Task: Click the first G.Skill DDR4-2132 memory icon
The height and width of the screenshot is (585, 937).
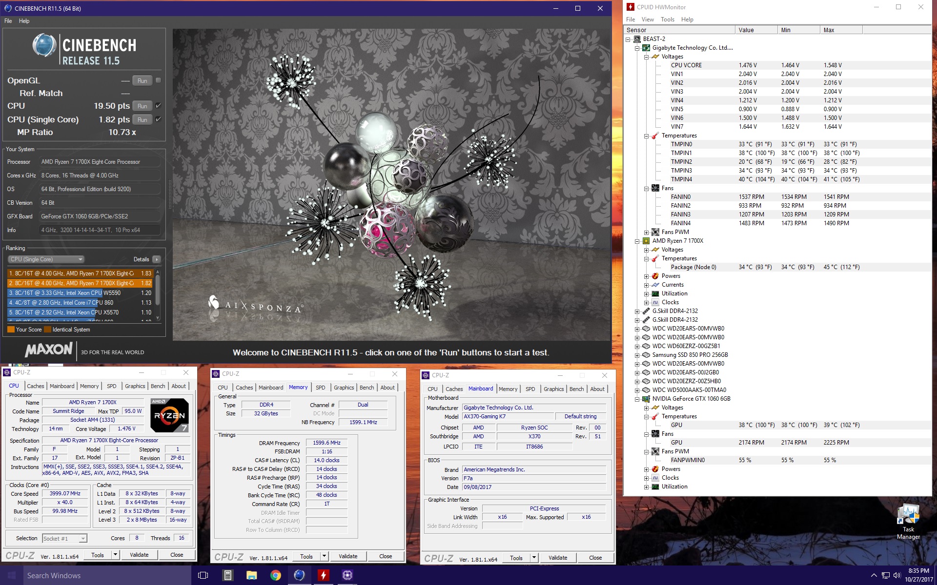Action: click(x=646, y=311)
